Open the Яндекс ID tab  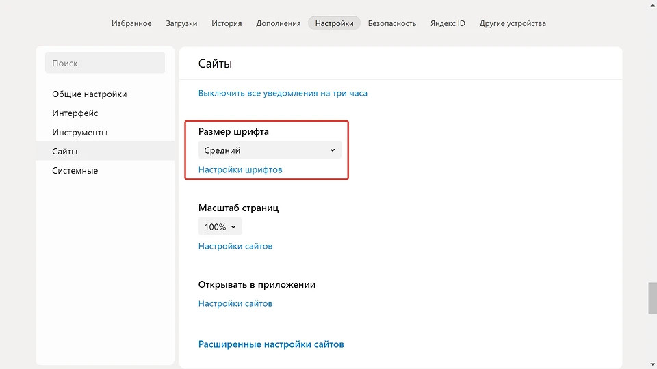click(448, 23)
